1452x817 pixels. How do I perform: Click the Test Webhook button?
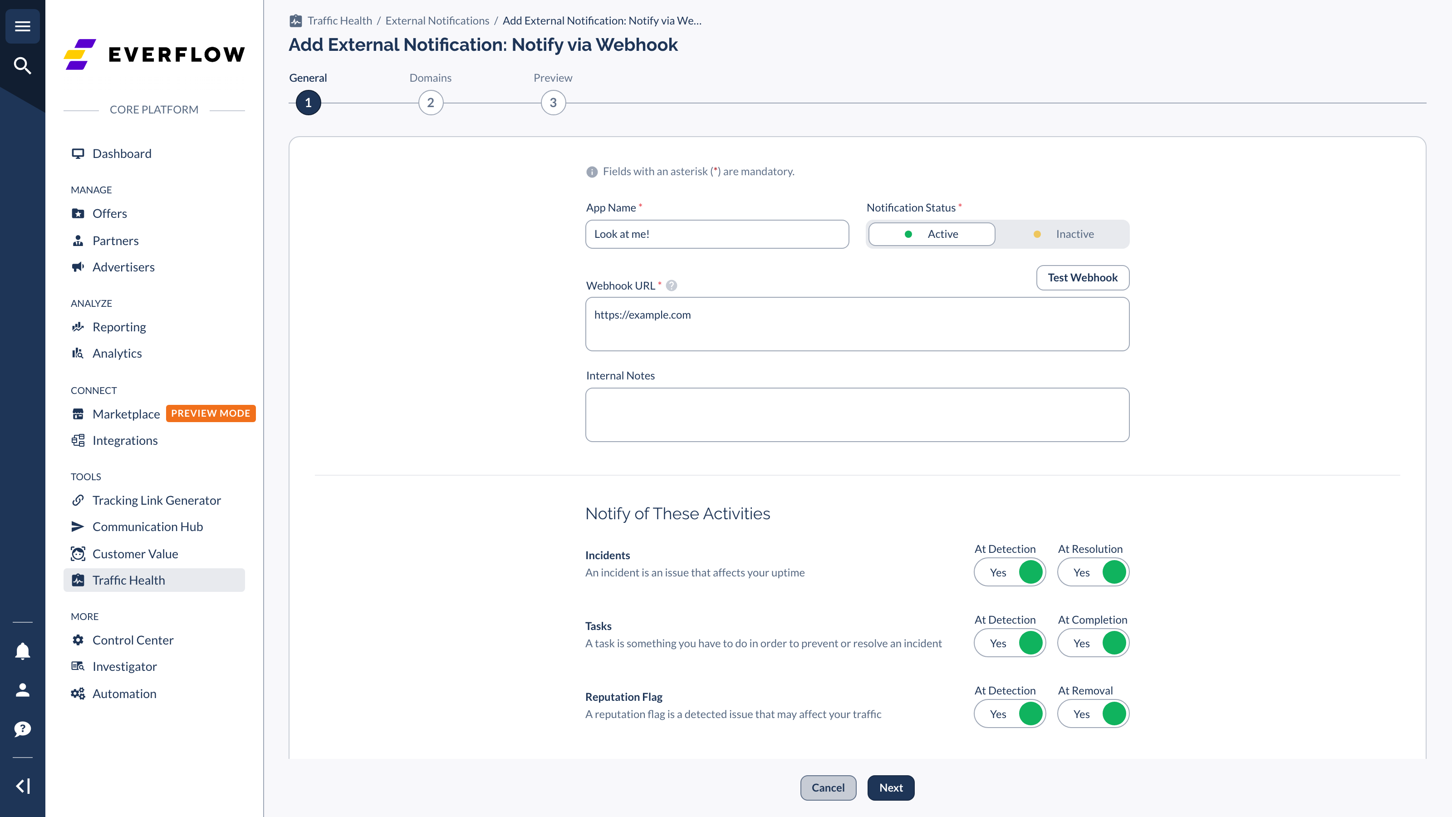coord(1082,278)
